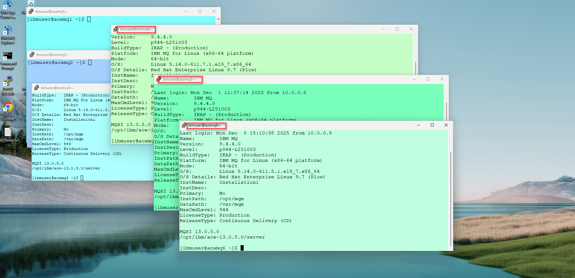Maximize the ibmuser@acemq5 terminal window
The width and height of the screenshot is (575, 278).
pyautogui.click(x=428, y=79)
